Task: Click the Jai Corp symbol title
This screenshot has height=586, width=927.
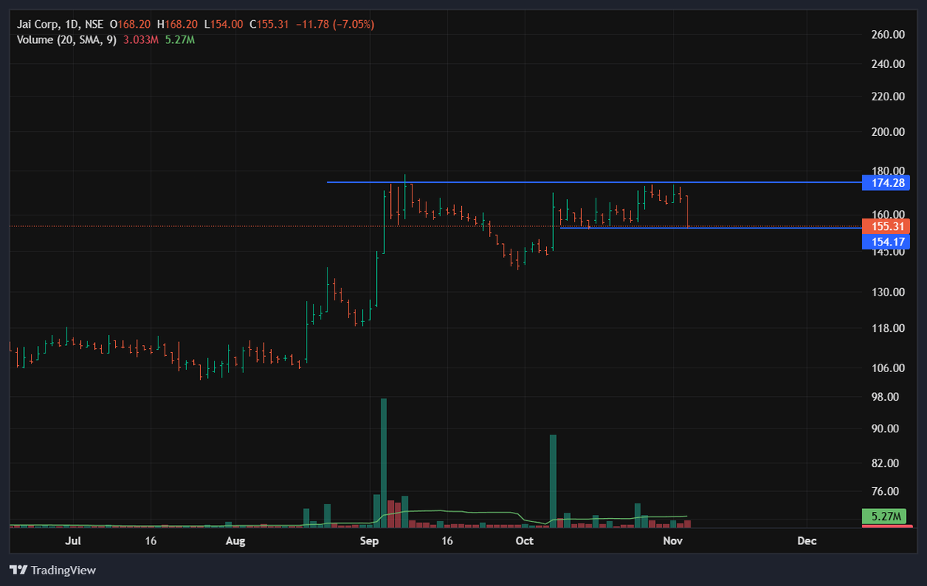Action: [39, 25]
